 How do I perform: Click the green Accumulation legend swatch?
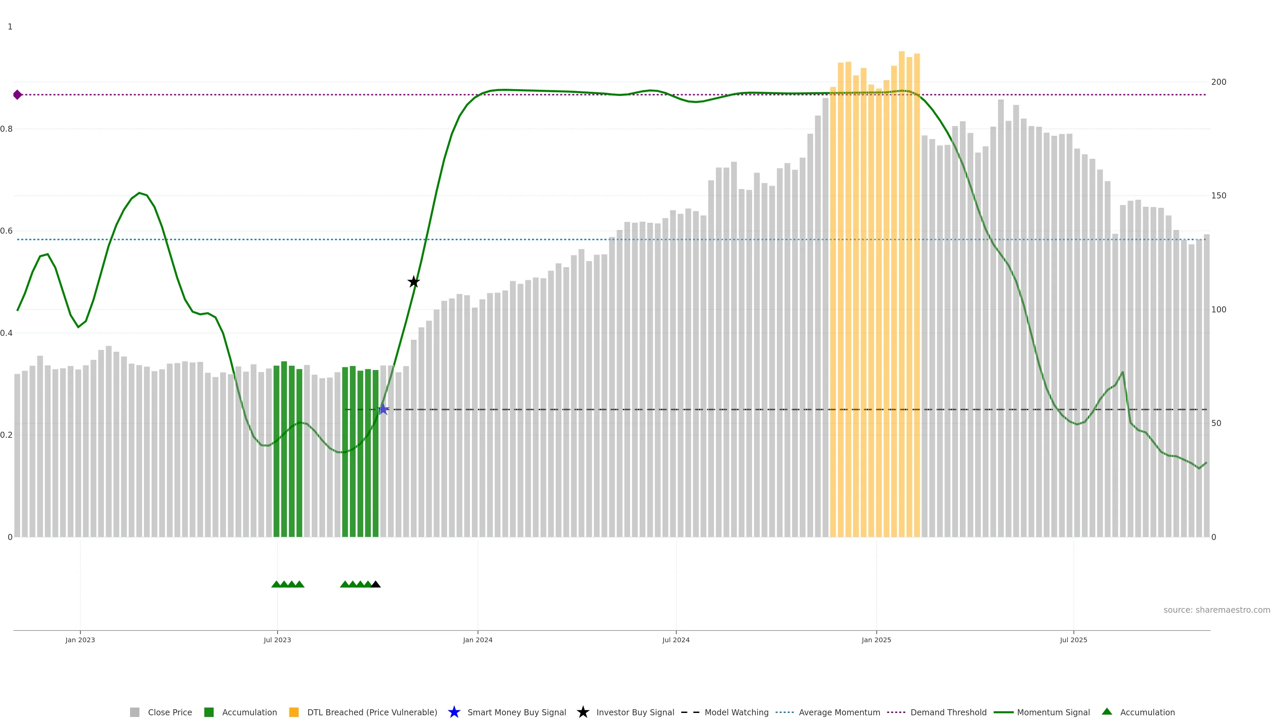[209, 712]
